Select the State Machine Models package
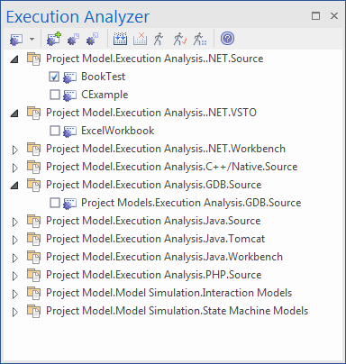This screenshot has width=346, height=364. pyautogui.click(x=177, y=311)
